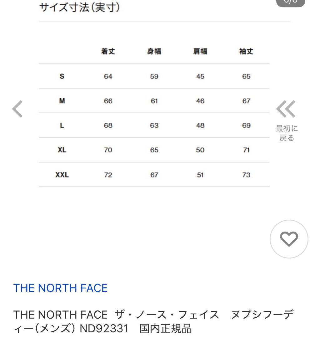315x338 pixels.
Task: Click the L size row label
Action: [62, 125]
